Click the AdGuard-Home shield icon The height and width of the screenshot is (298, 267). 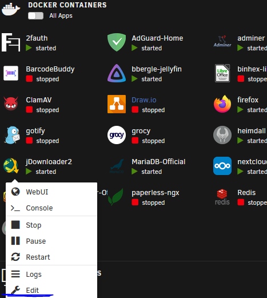117,42
